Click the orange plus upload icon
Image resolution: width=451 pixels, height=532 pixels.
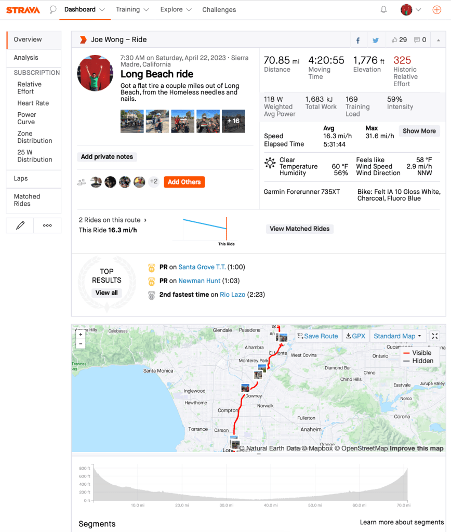436,9
